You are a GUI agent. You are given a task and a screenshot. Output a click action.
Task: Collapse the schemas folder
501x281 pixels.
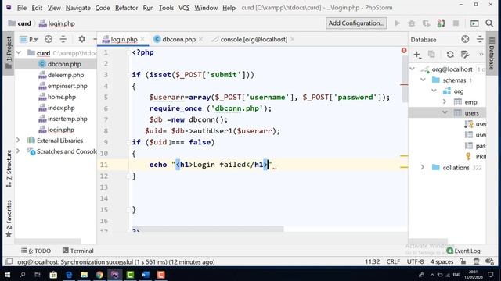click(423, 80)
